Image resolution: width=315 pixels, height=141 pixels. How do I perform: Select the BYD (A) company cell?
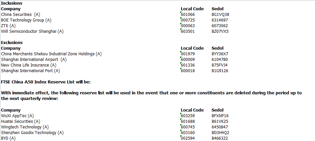coord(8,138)
